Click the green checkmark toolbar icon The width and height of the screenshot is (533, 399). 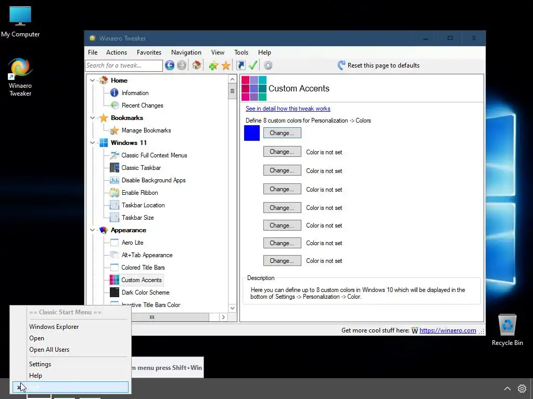[x=253, y=65]
